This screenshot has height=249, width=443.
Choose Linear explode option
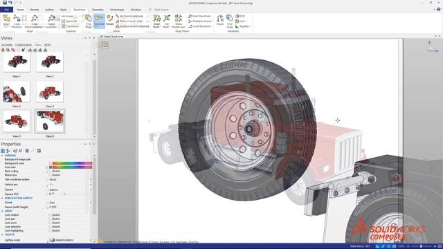pyautogui.click(x=67, y=17)
